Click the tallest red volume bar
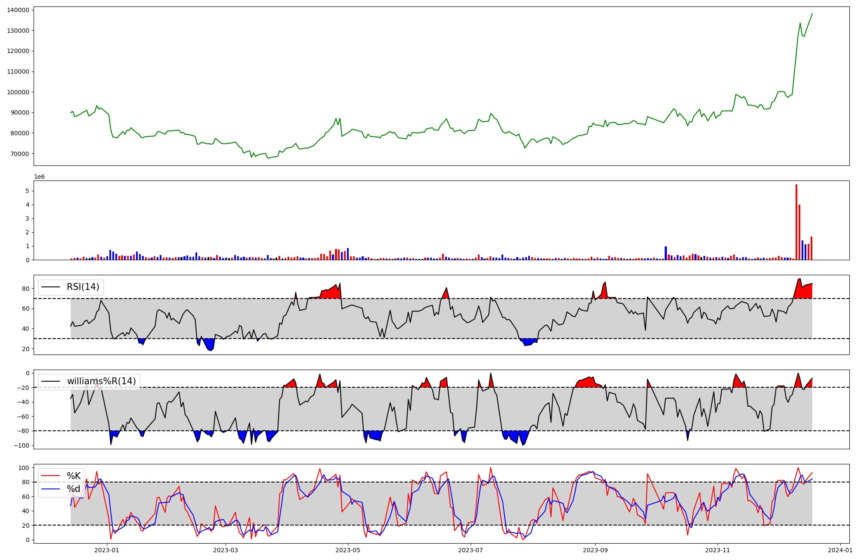This screenshot has height=560, width=861. (796, 222)
